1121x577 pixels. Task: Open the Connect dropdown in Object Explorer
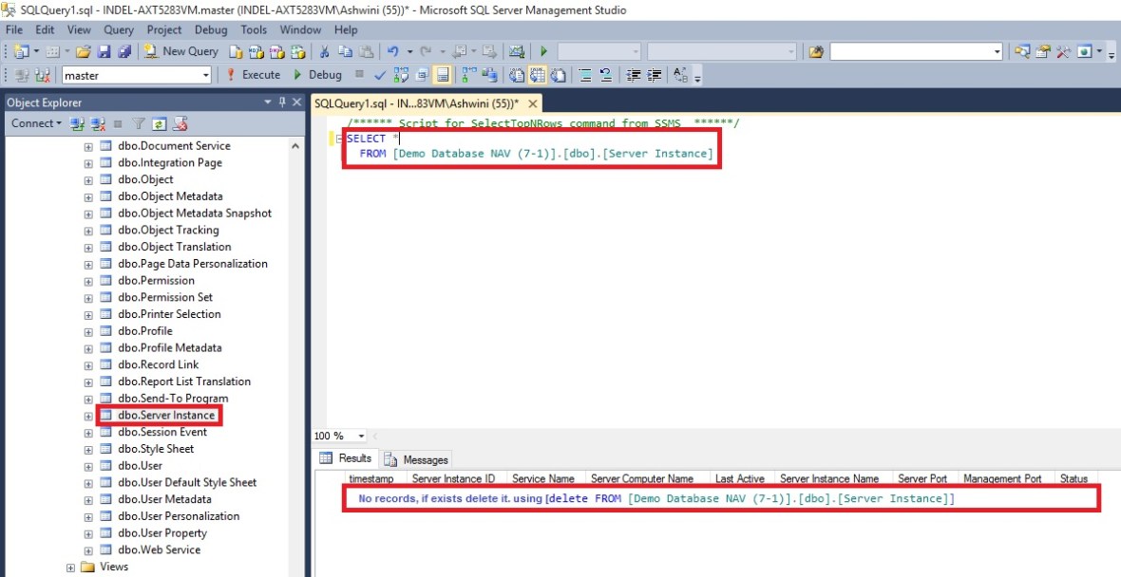[x=36, y=123]
